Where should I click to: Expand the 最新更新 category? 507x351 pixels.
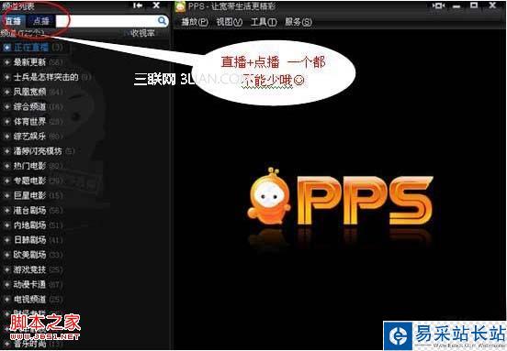6,62
